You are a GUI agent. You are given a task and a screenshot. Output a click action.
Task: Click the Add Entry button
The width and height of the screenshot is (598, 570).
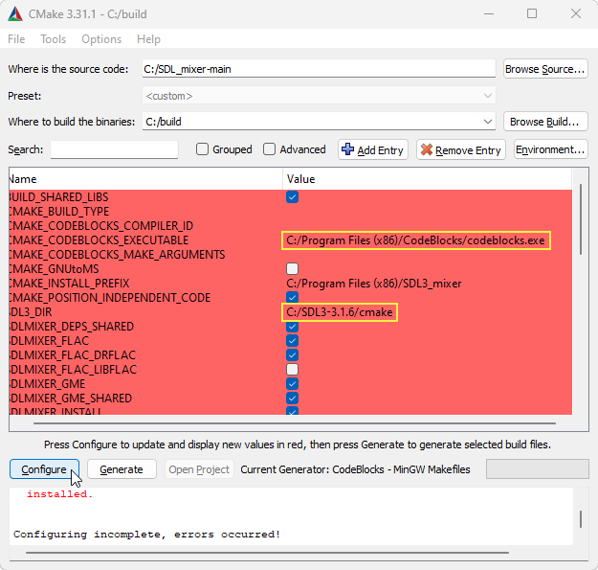point(372,149)
